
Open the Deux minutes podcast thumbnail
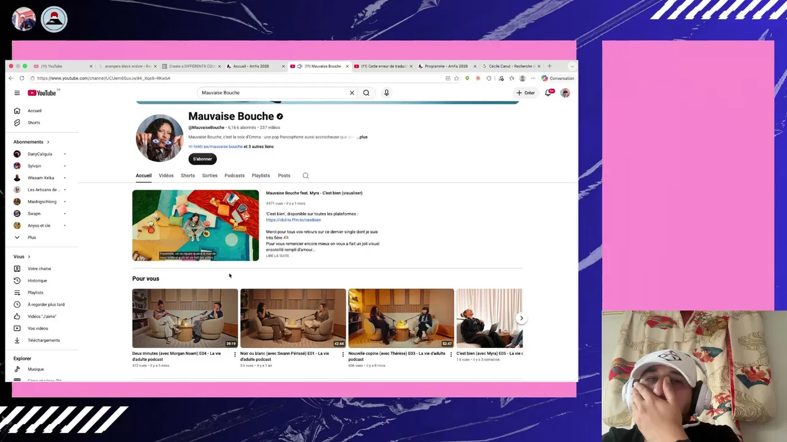point(185,318)
